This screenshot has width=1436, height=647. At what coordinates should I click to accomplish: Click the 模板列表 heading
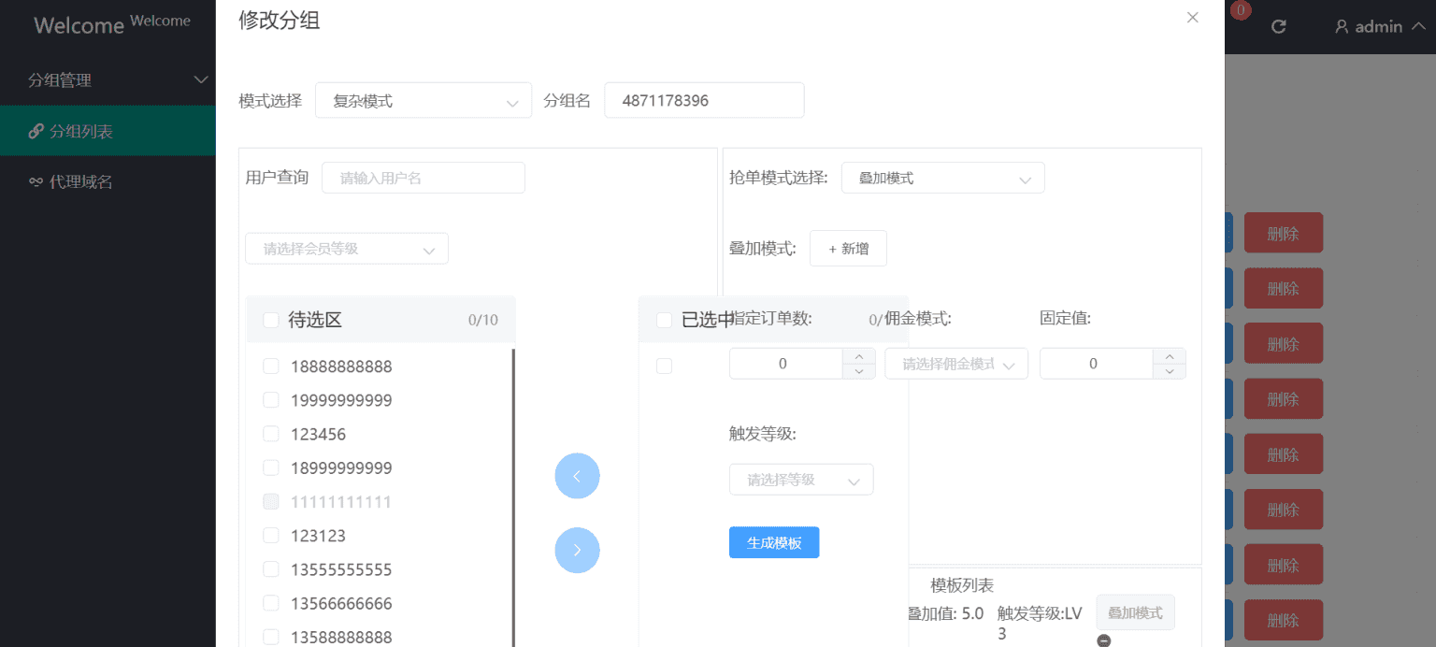coord(962,585)
